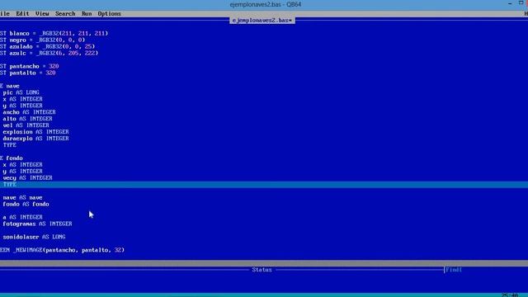
Task: Click the 'ancho AS INTEGER' line
Action: (x=30, y=112)
